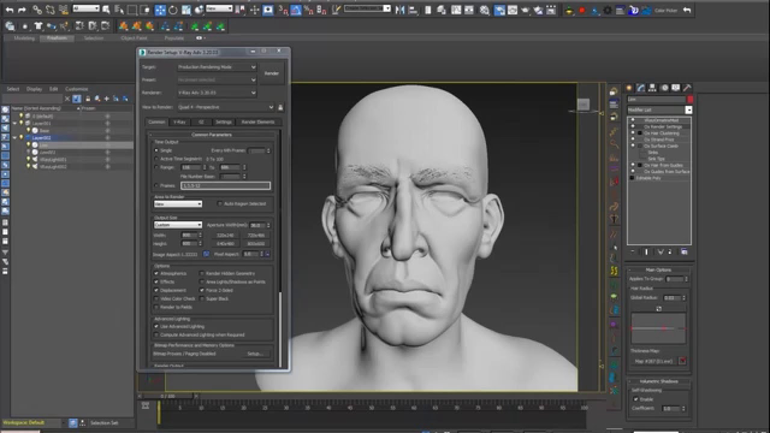This screenshot has width=770, height=433.
Task: Switch to the Settings tab
Action: (224, 122)
